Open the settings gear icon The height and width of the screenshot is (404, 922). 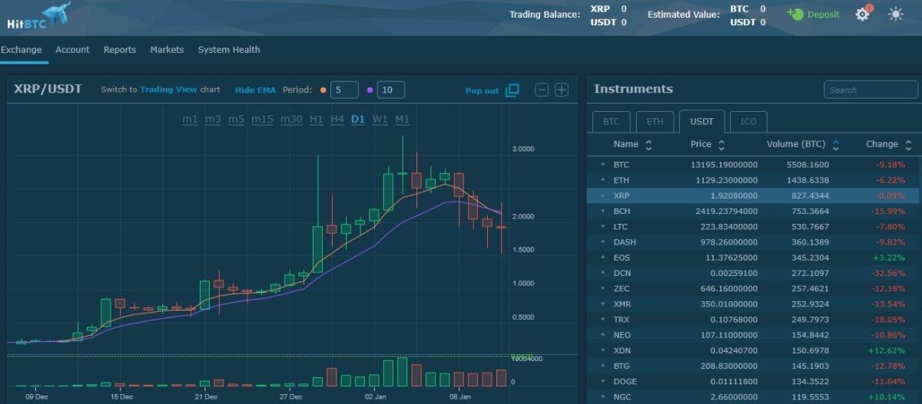pyautogui.click(x=863, y=14)
